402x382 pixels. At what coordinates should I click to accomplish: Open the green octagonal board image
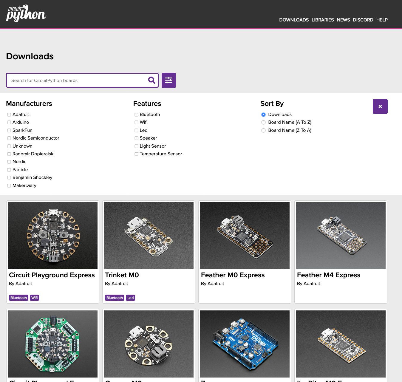click(x=53, y=344)
